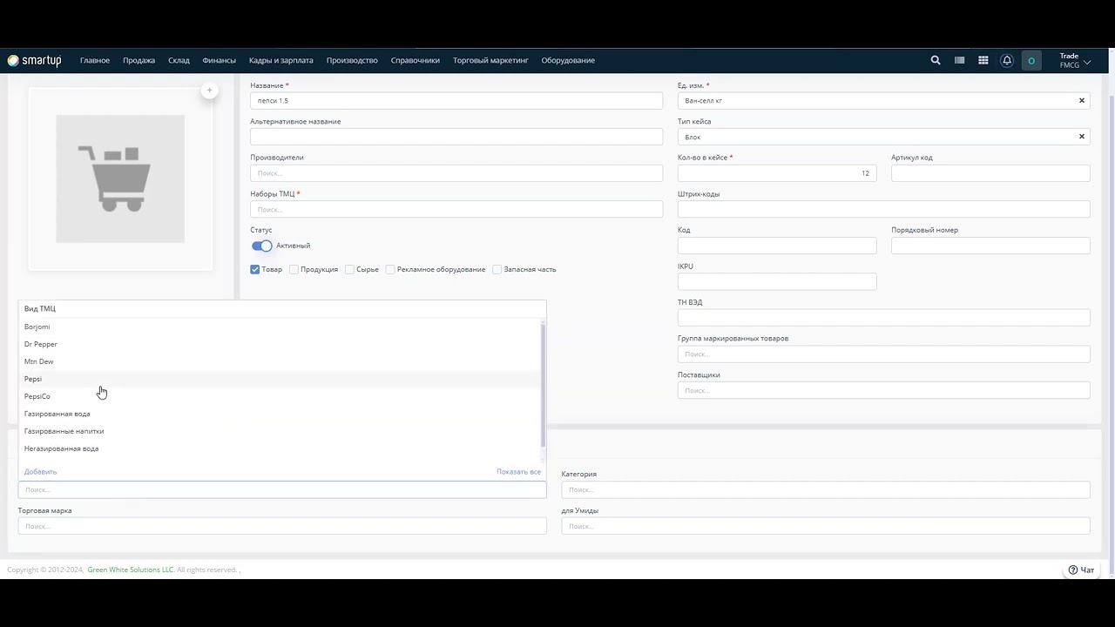Click the Название input field
Viewport: 1115px width, 627px height.
456,100
